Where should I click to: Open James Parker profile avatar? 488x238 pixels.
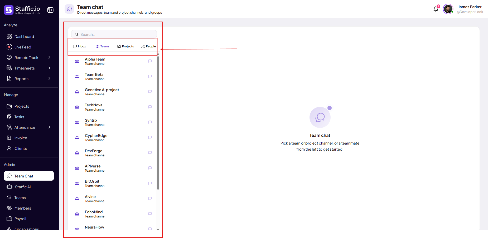click(448, 9)
